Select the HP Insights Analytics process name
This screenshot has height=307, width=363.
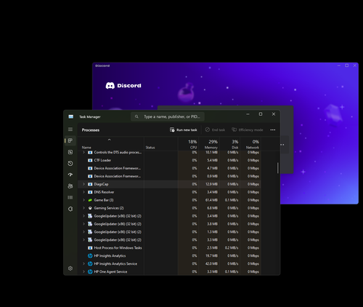pyautogui.click(x=110, y=256)
